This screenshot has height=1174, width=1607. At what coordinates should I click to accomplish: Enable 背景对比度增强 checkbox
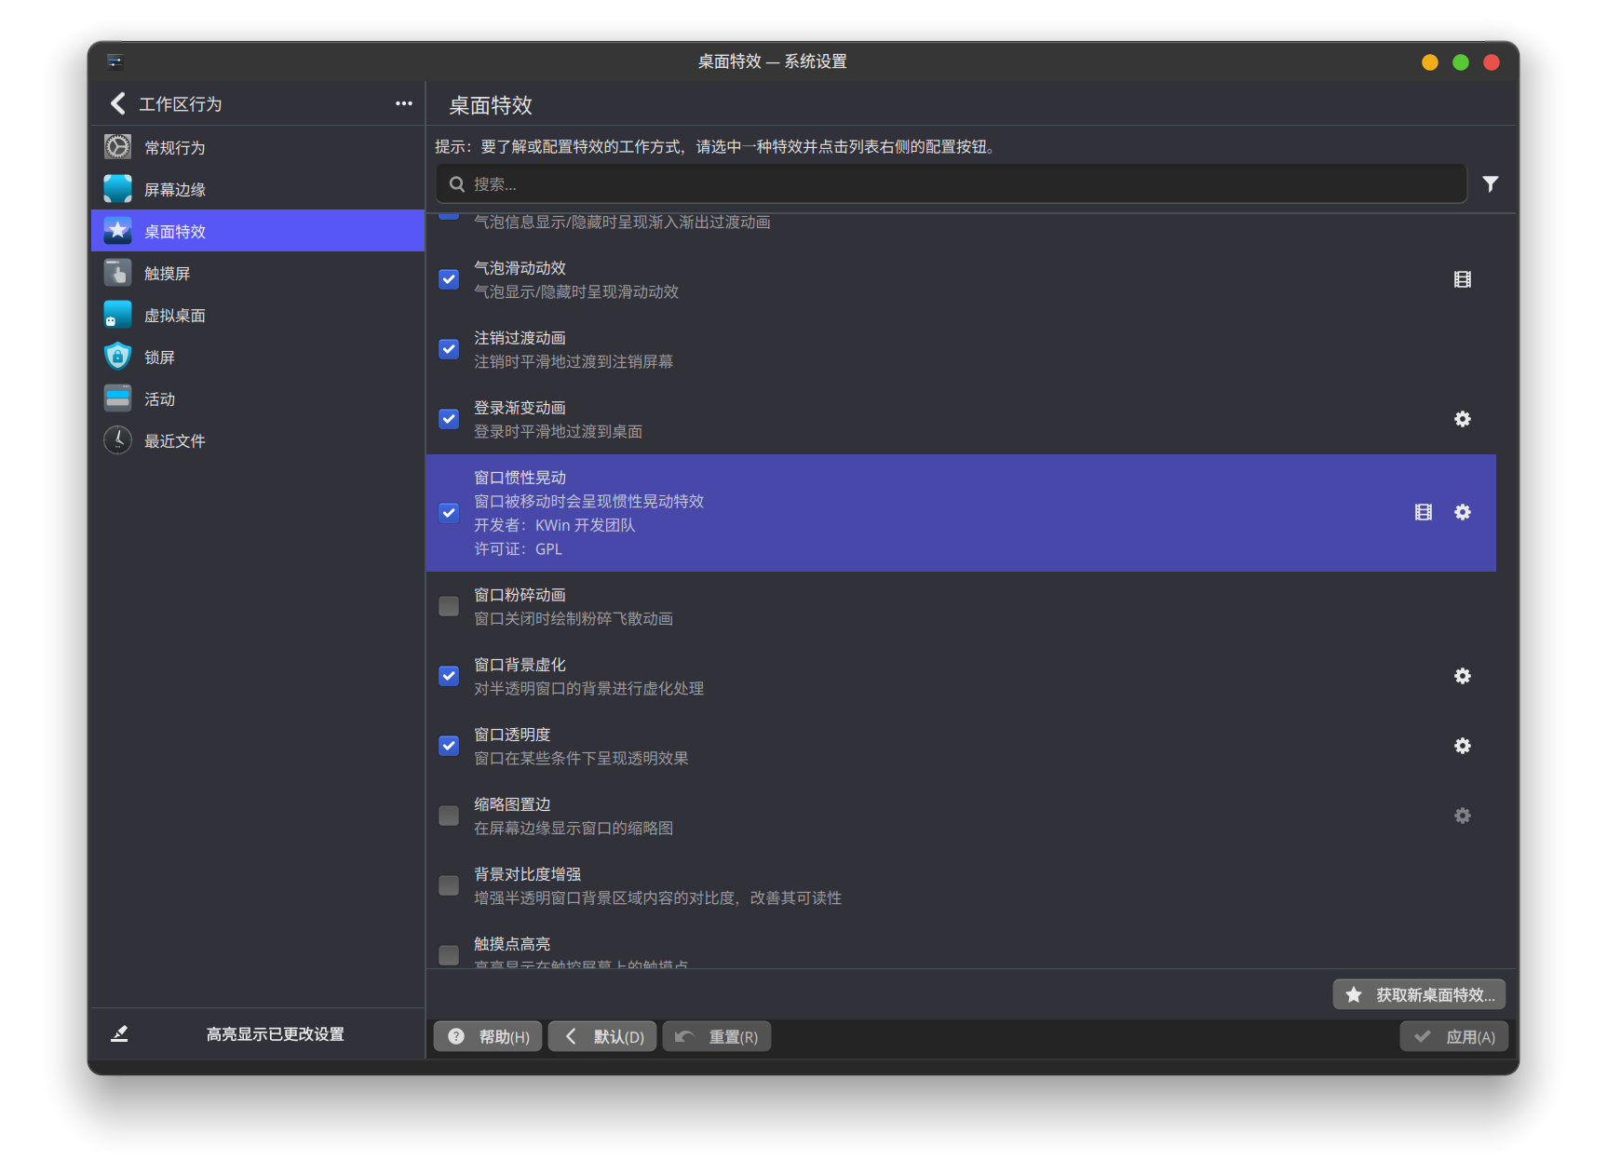click(449, 885)
